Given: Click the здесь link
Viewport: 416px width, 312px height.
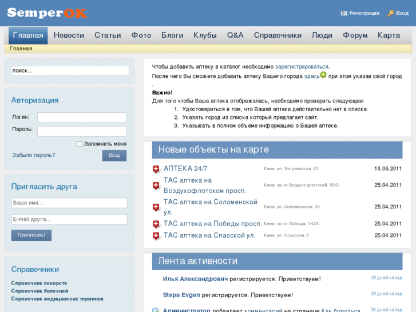Looking at the screenshot, I should click(312, 76).
